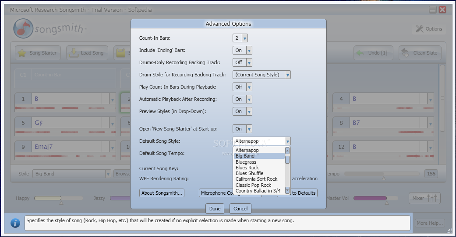This screenshot has width=456, height=237.
Task: Click the Tempo slider
Action: point(382,174)
